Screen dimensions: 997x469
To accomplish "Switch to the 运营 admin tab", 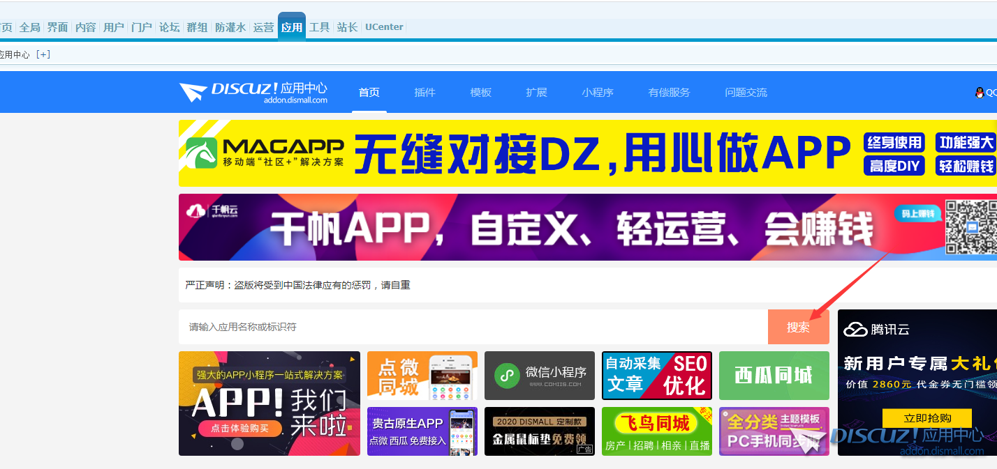I will click(x=264, y=27).
